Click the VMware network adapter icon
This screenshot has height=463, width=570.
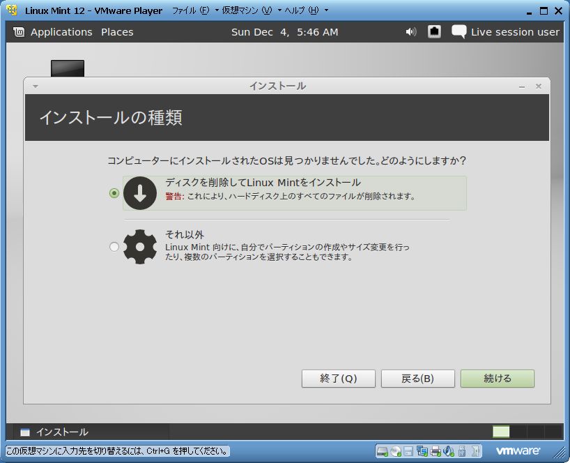pyautogui.click(x=422, y=451)
